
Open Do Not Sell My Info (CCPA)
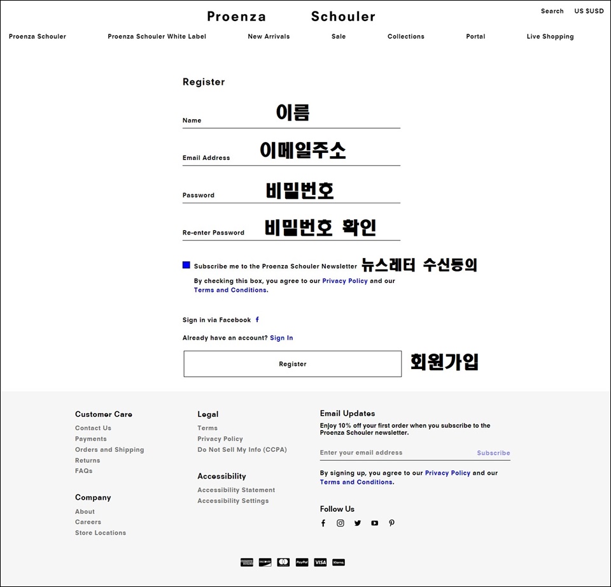(242, 449)
